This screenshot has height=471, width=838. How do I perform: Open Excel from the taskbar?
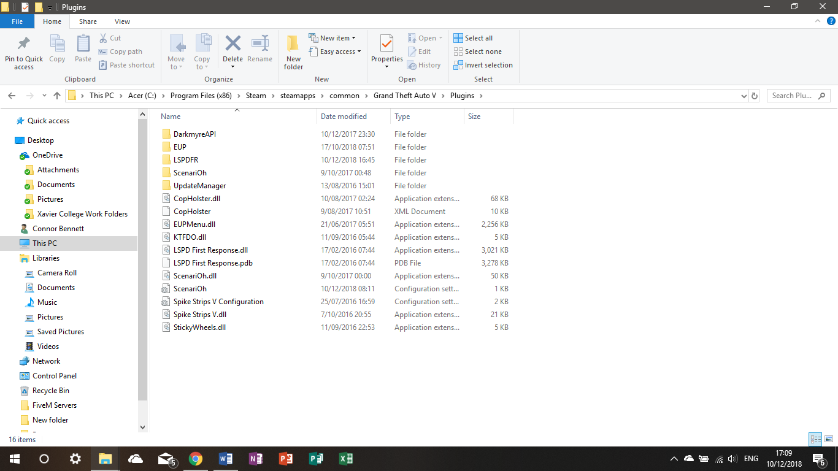(x=346, y=459)
